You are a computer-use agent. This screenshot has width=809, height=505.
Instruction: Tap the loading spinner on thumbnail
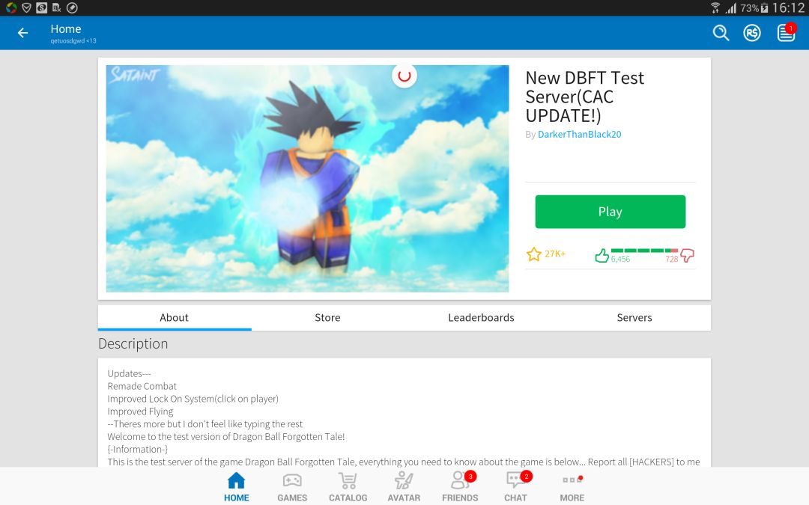coord(404,76)
